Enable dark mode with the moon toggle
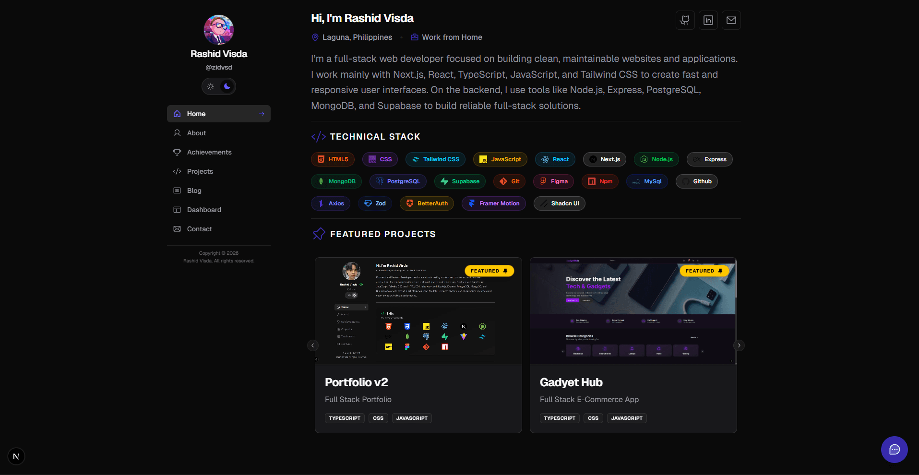Image resolution: width=919 pixels, height=475 pixels. 227,86
